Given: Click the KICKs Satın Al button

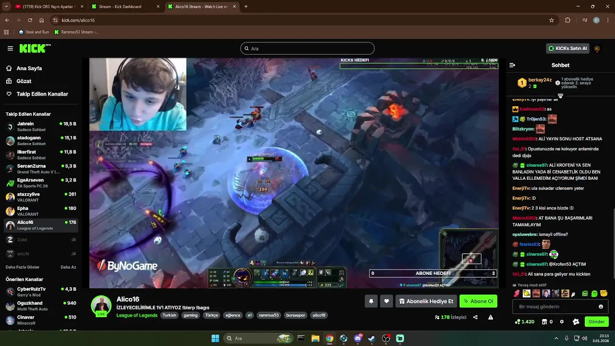Looking at the screenshot, I should 568,49.
